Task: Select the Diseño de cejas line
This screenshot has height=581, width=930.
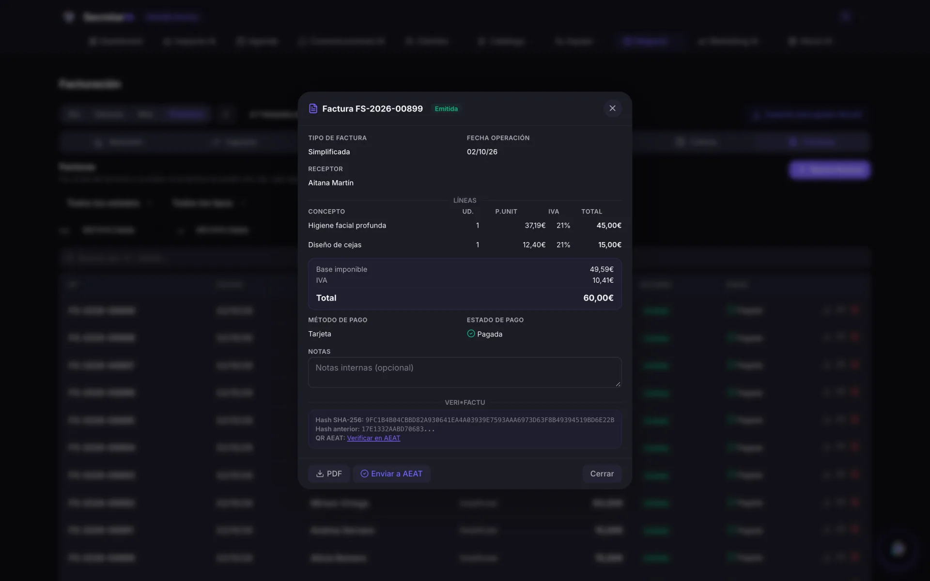Action: coord(465,245)
